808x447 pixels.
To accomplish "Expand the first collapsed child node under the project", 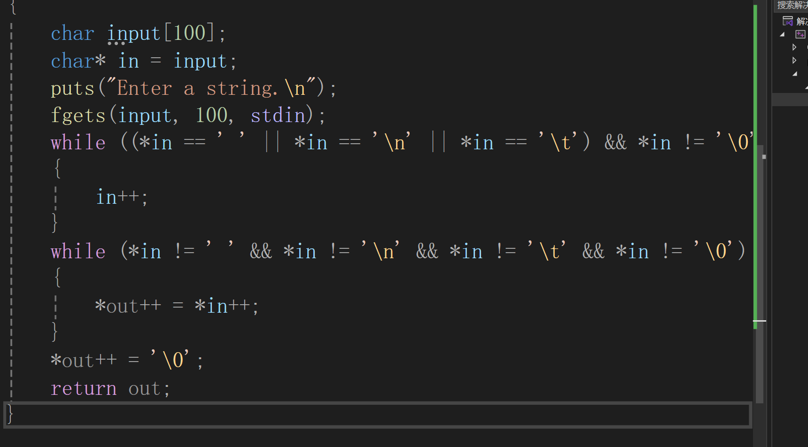I will point(794,47).
